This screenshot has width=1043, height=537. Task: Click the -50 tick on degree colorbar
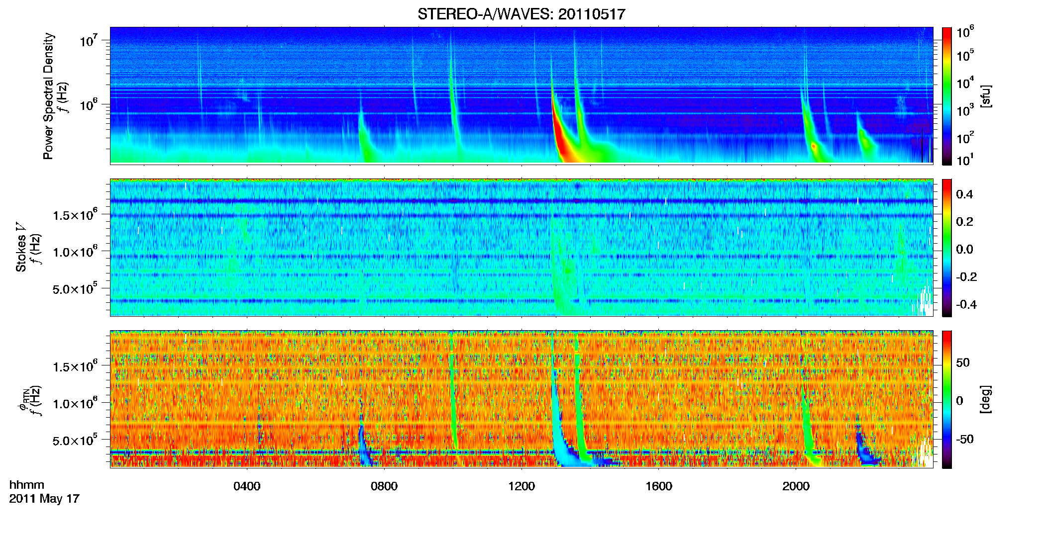pos(964,439)
